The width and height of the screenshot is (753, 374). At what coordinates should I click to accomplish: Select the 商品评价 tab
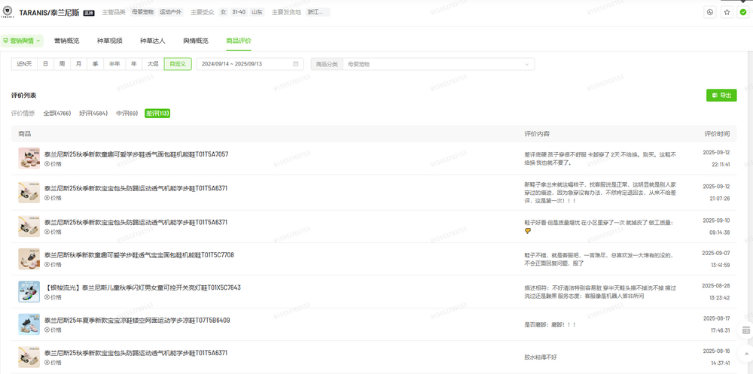pos(239,41)
